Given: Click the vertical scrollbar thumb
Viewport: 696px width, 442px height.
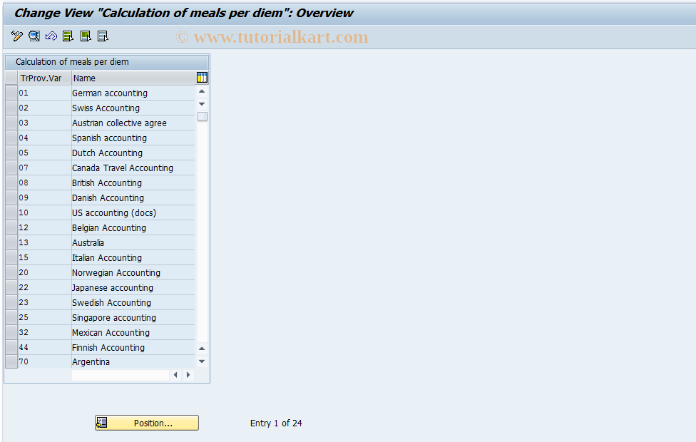Looking at the screenshot, I should [203, 116].
